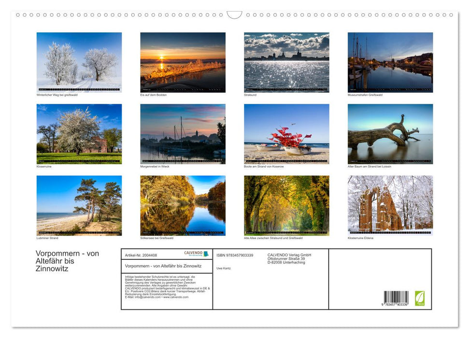This screenshot has height=338, width=469.
Task: Click the barcode at bottom right
Action: (x=396, y=298)
